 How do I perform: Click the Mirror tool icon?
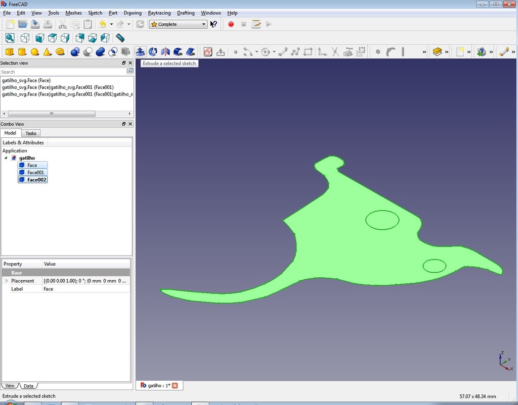click(165, 52)
